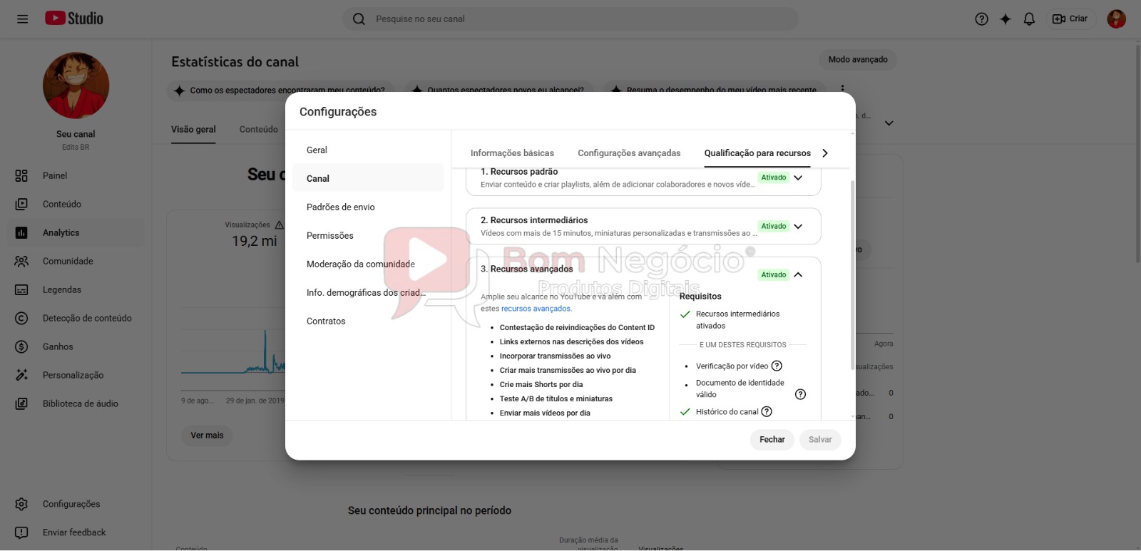Click help icon next to Histórico do canal
1141x551 pixels.
pyautogui.click(x=767, y=411)
